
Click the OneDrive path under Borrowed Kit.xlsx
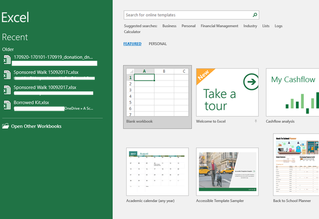click(79, 108)
